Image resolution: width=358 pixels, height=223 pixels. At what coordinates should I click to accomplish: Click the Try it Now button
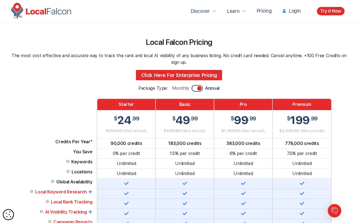point(331,11)
